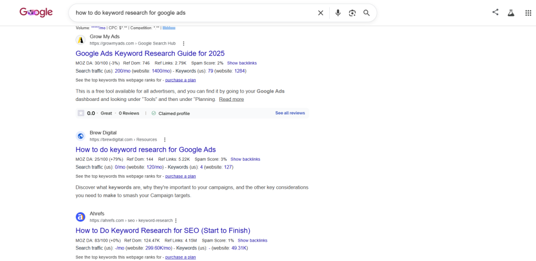Click 299.60K/mo website traffic for Ahrefs

158,248
